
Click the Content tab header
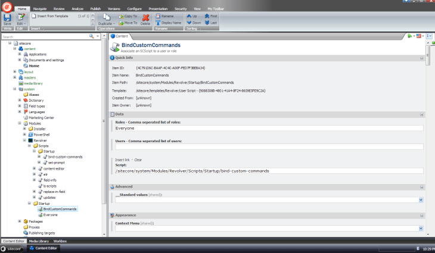(x=120, y=36)
